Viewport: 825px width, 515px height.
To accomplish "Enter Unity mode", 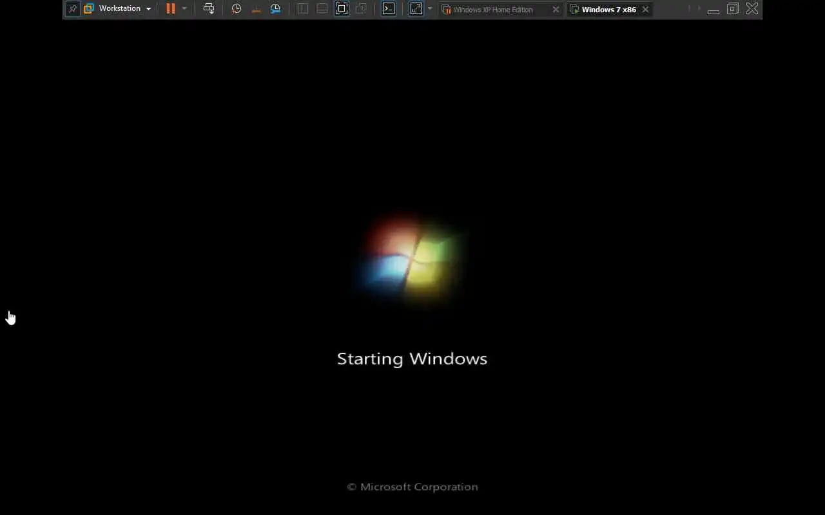I will (361, 9).
